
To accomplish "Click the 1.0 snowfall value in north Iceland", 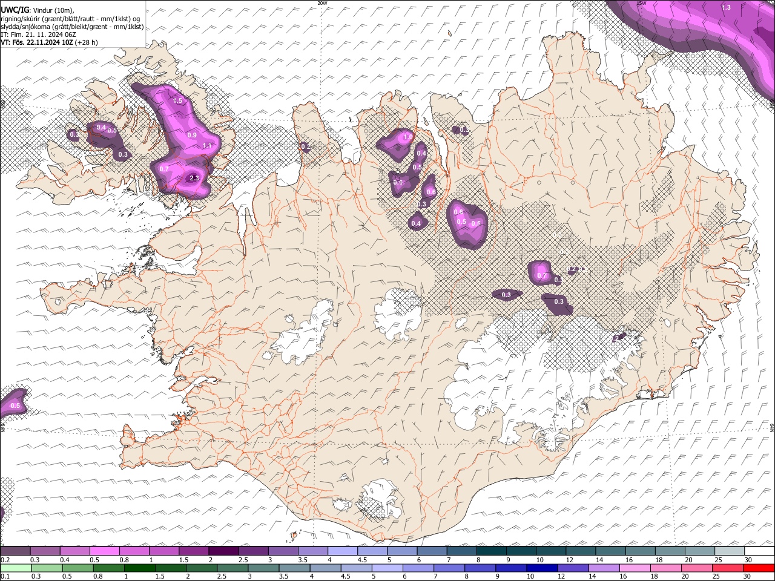I will tap(407, 137).
